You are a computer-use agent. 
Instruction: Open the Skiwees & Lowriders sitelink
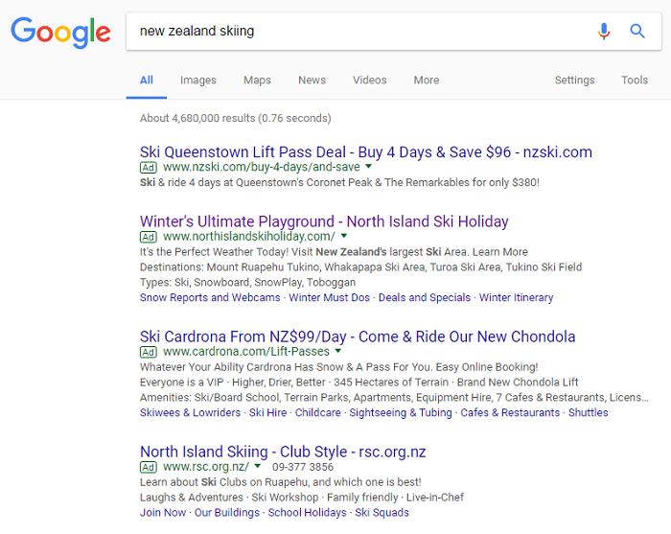190,412
